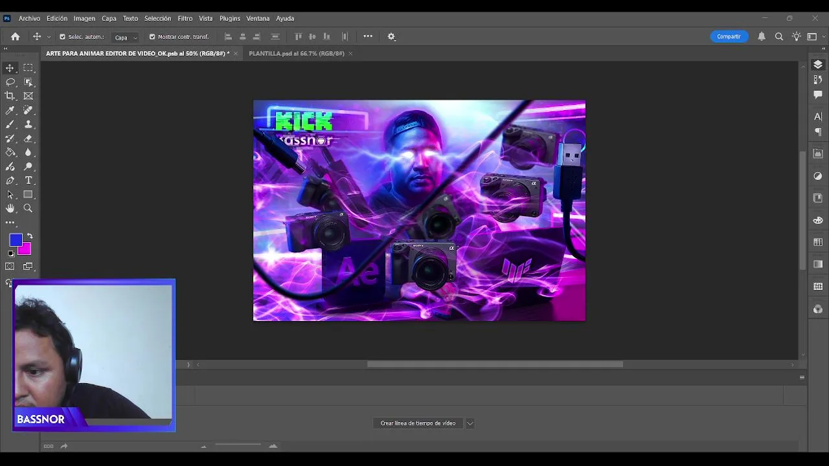Select the Zoom tool in toolbar
The height and width of the screenshot is (466, 829).
click(x=28, y=208)
